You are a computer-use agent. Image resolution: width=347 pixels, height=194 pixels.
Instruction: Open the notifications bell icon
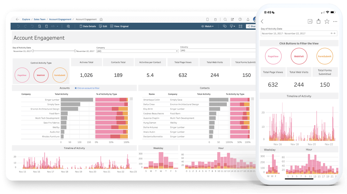click(x=248, y=20)
